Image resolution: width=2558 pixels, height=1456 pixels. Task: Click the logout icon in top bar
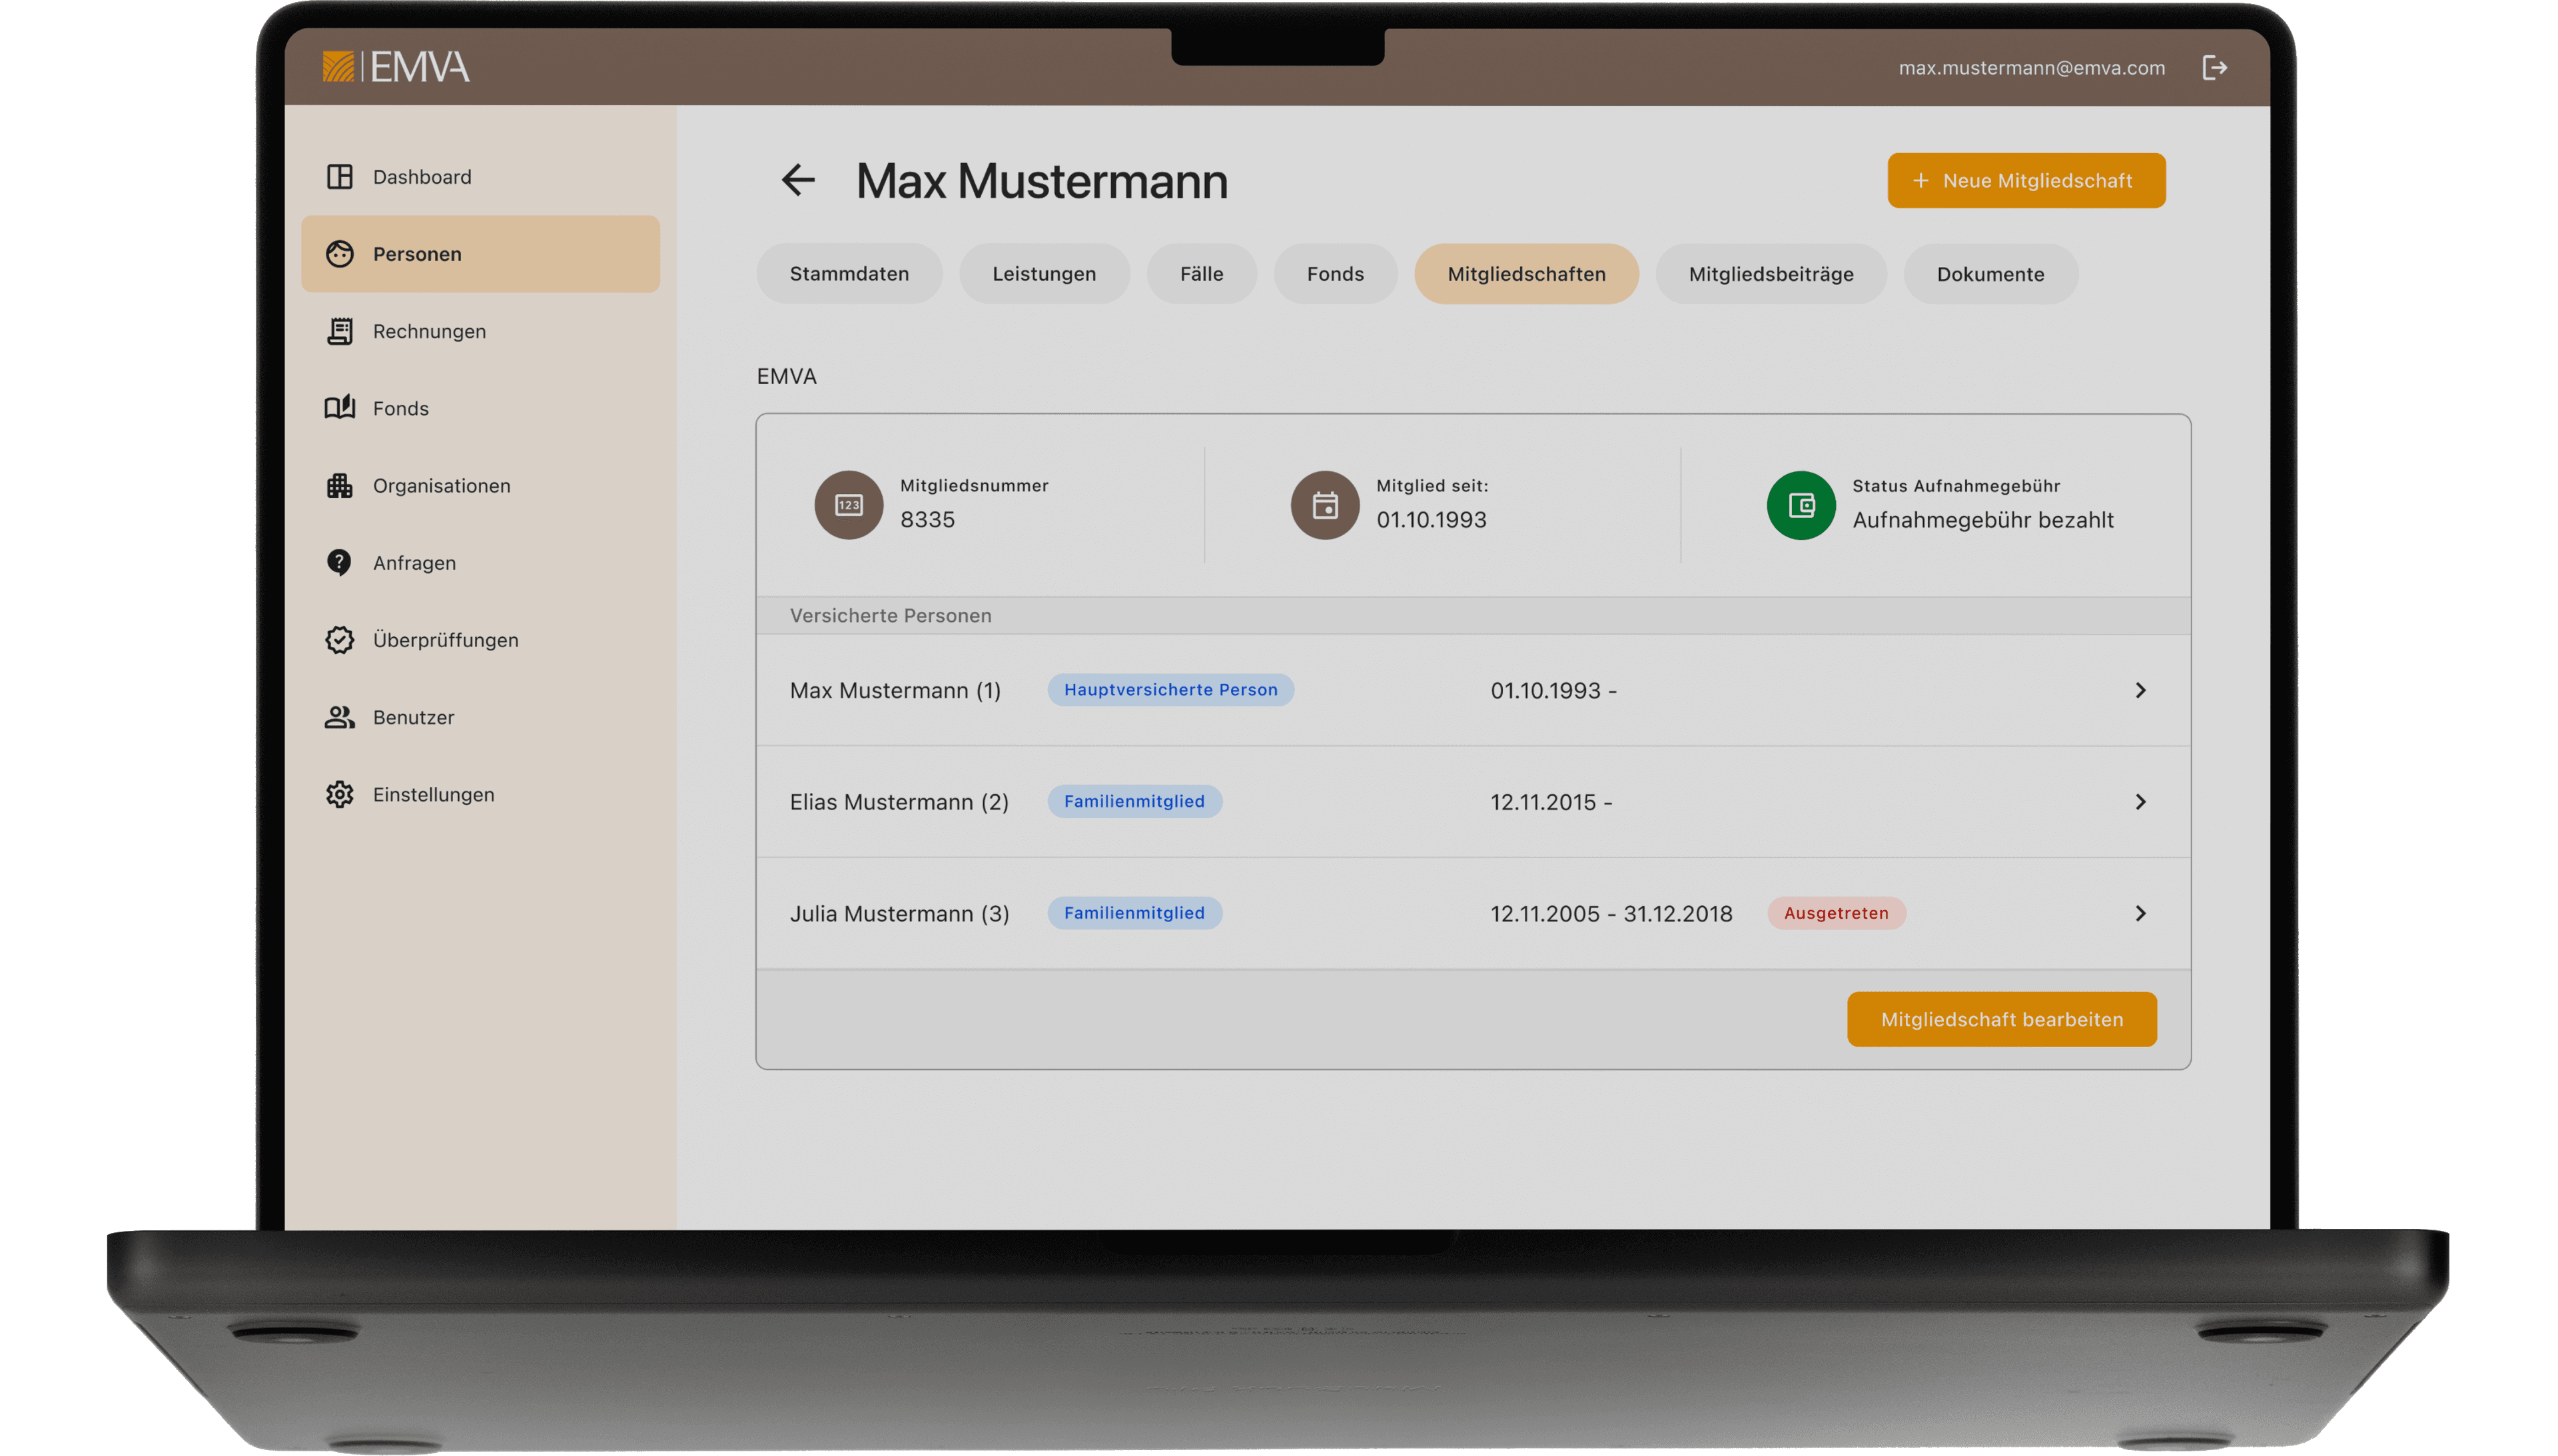click(x=2214, y=68)
